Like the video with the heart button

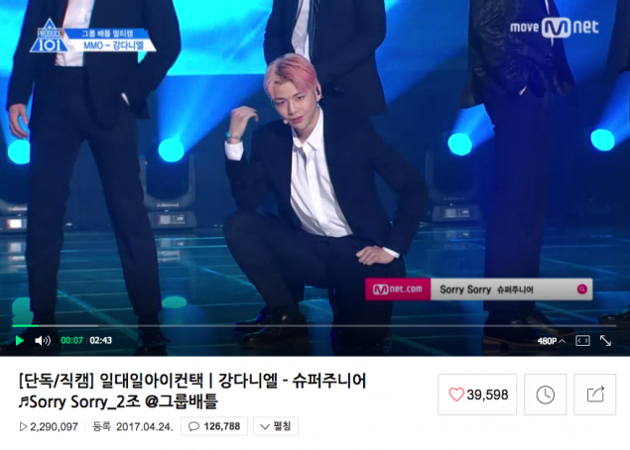477,394
